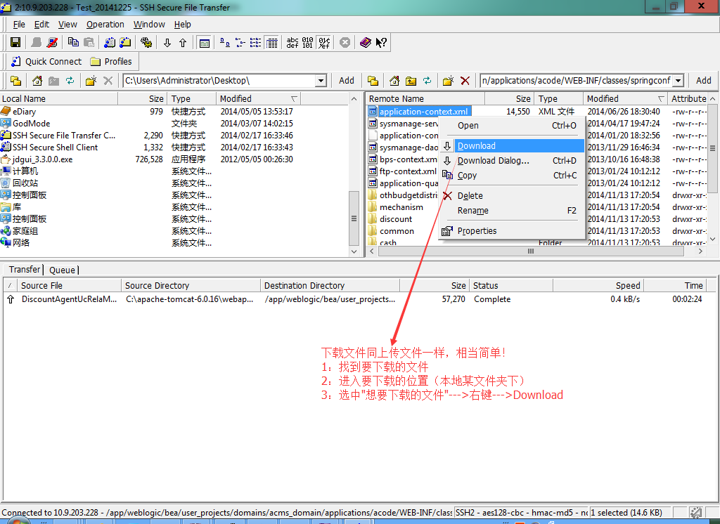Sort local files by Local Name header

pyautogui.click(x=59, y=98)
